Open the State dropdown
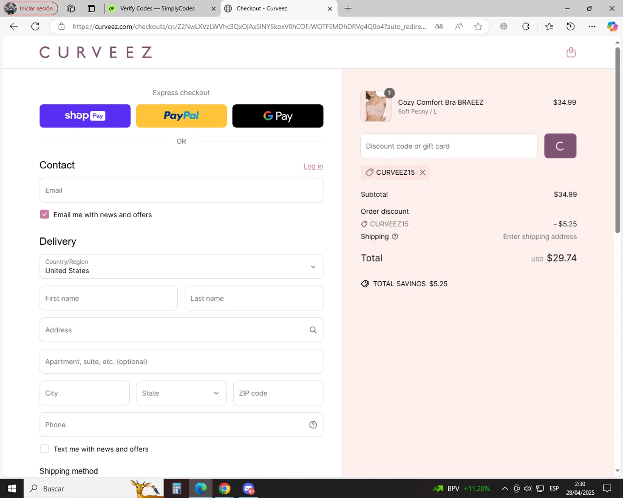 [181, 393]
